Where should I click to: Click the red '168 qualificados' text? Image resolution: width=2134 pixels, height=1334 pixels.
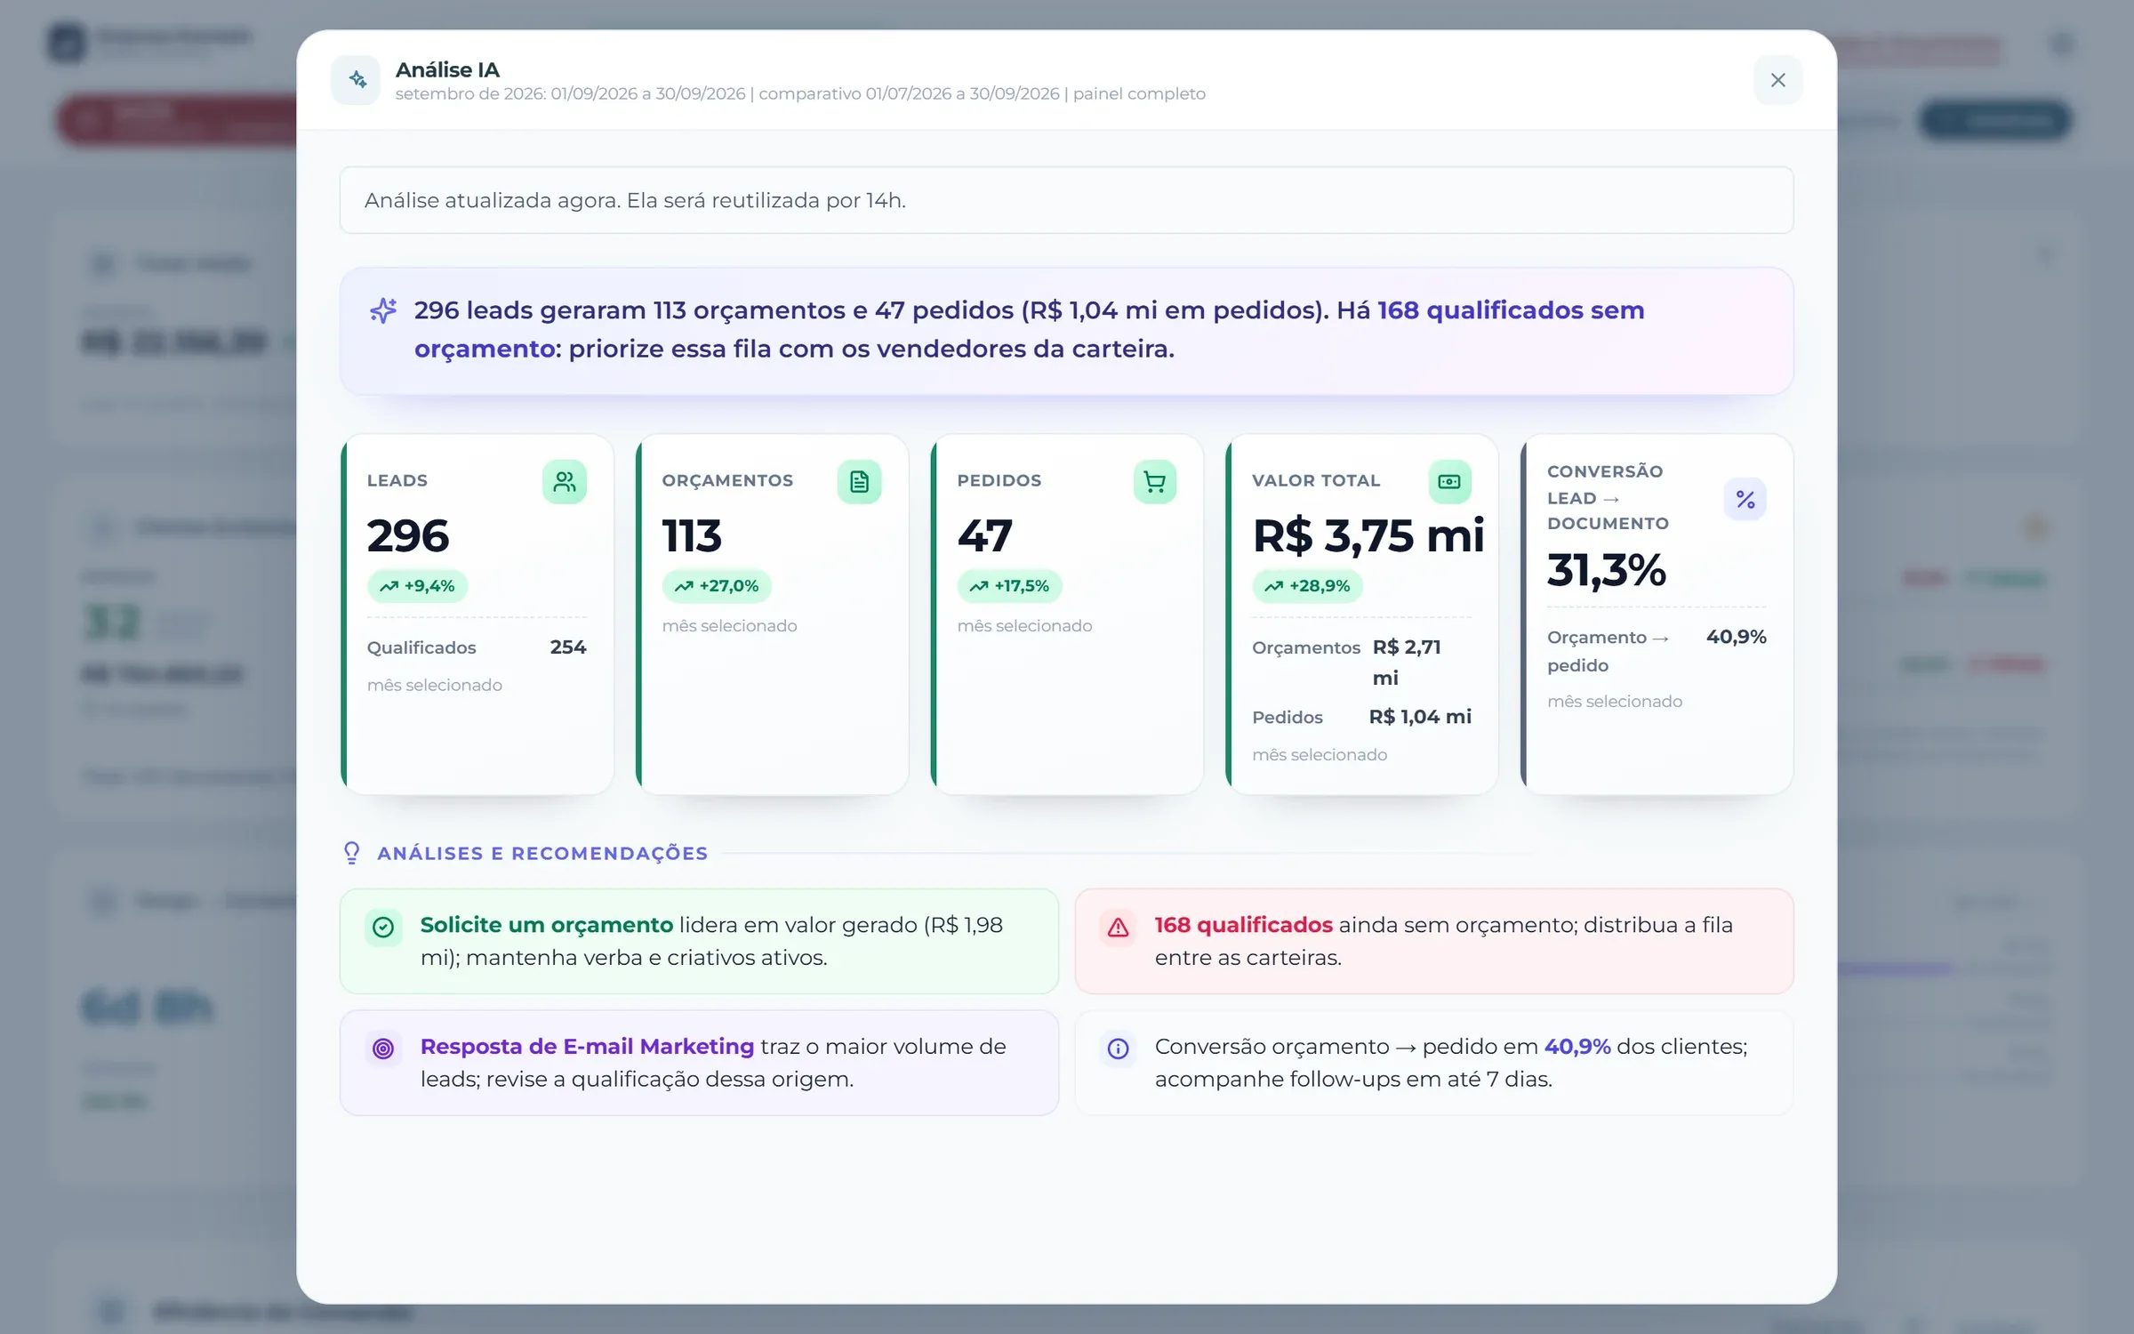point(1243,925)
